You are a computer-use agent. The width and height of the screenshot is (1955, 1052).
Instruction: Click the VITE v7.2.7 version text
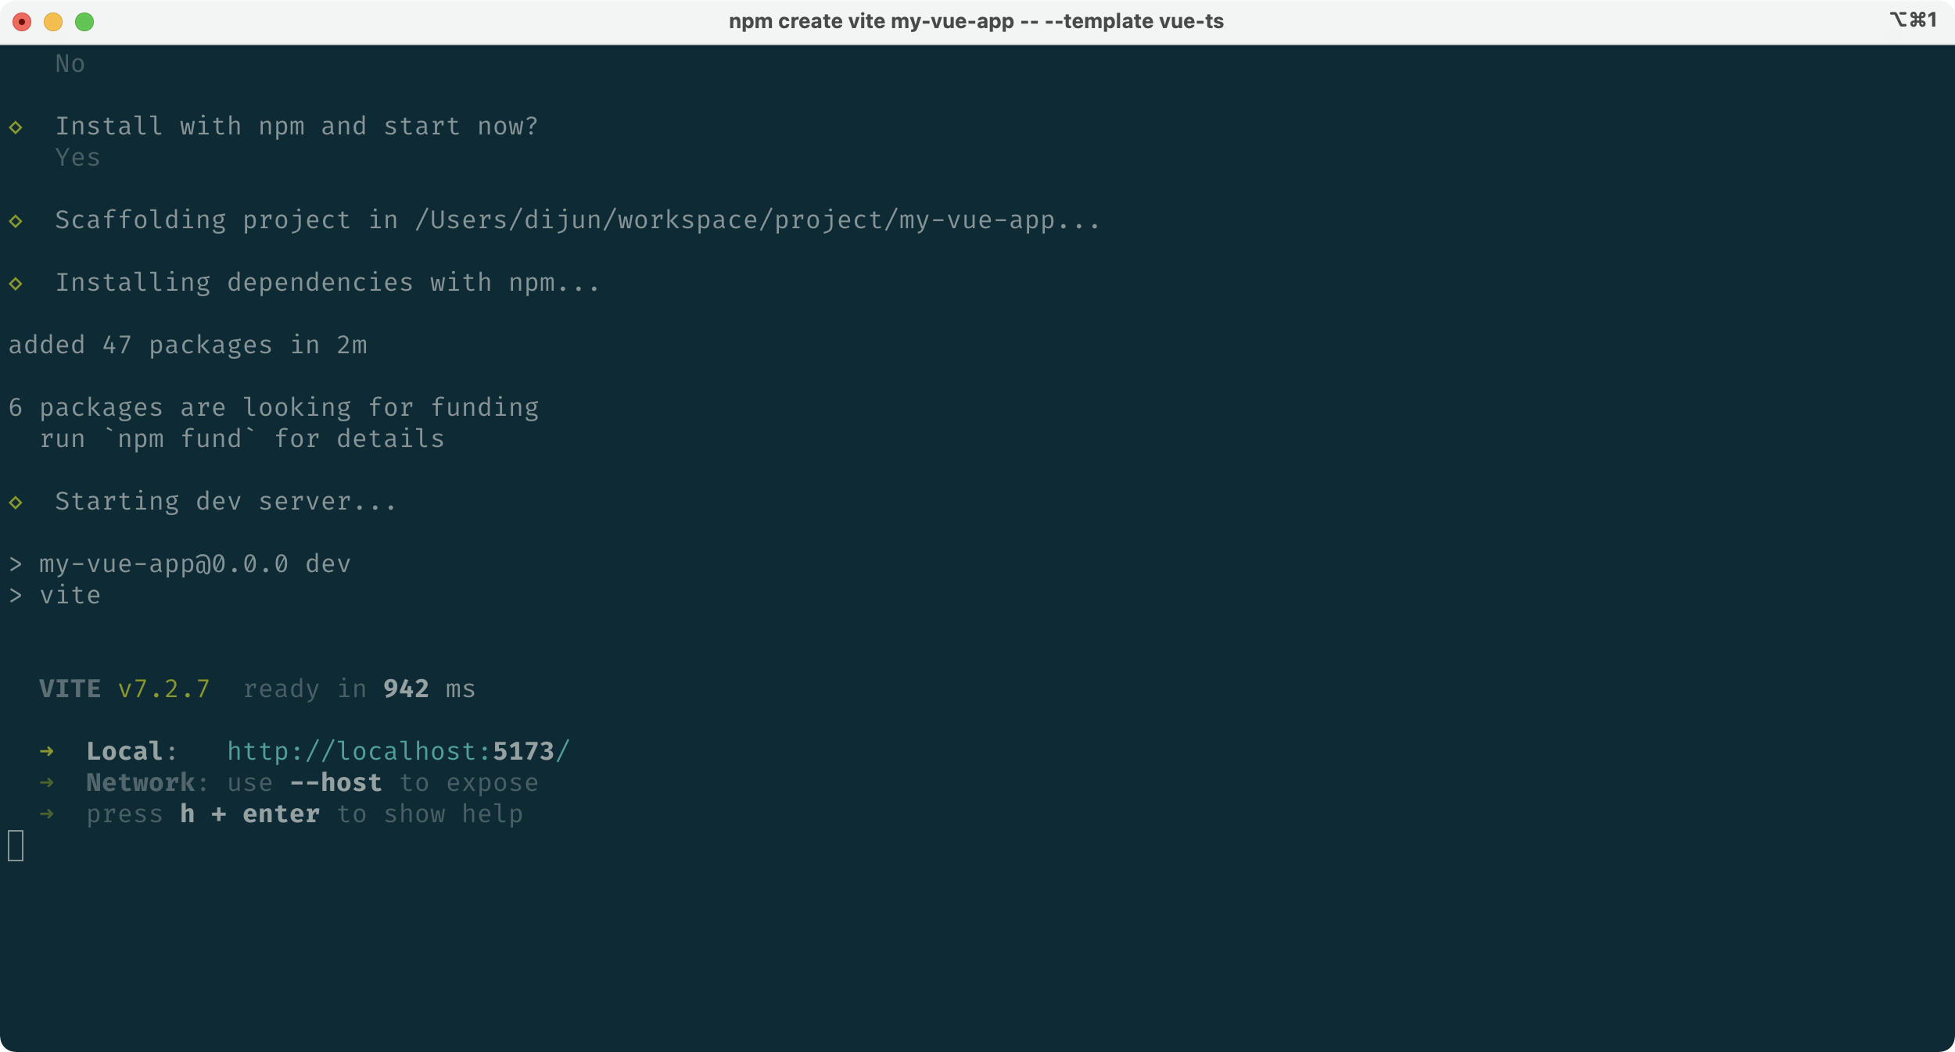click(163, 689)
